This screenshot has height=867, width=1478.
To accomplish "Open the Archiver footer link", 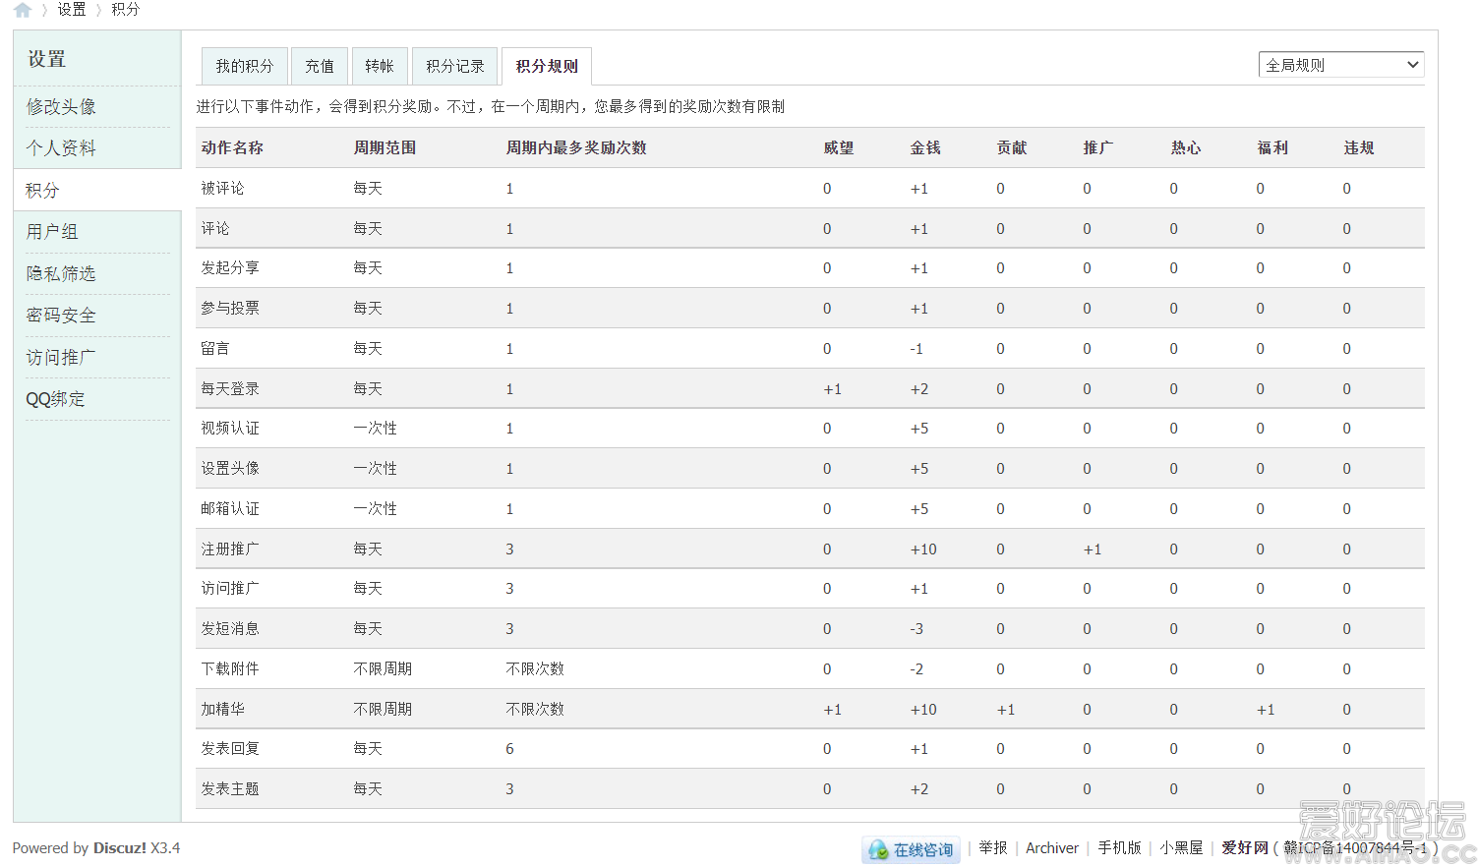I will (1051, 847).
